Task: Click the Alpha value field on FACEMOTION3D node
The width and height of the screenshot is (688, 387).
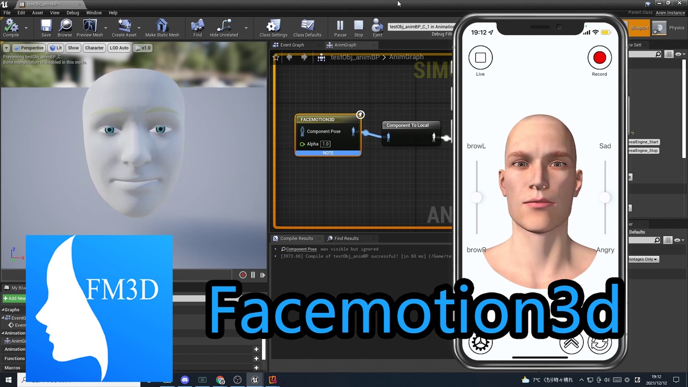Action: tap(325, 144)
